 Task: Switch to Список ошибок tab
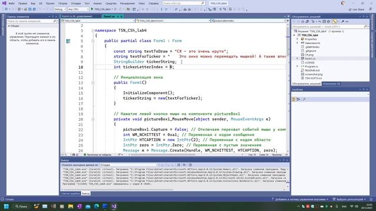(x=70, y=193)
